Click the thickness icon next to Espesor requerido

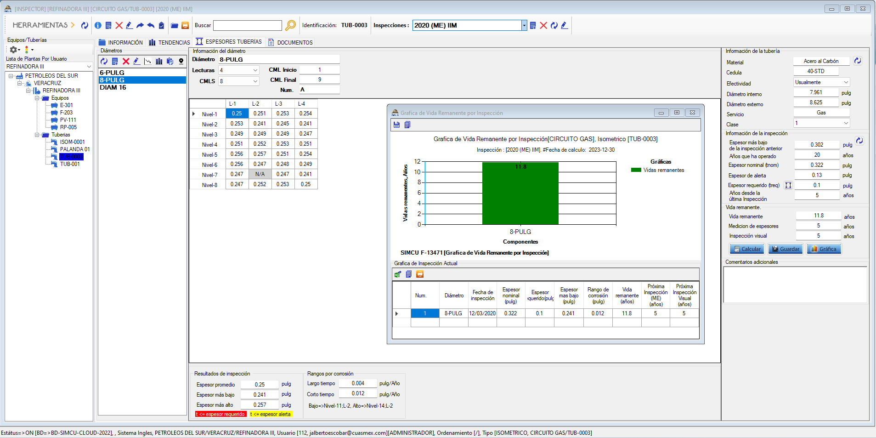788,185
